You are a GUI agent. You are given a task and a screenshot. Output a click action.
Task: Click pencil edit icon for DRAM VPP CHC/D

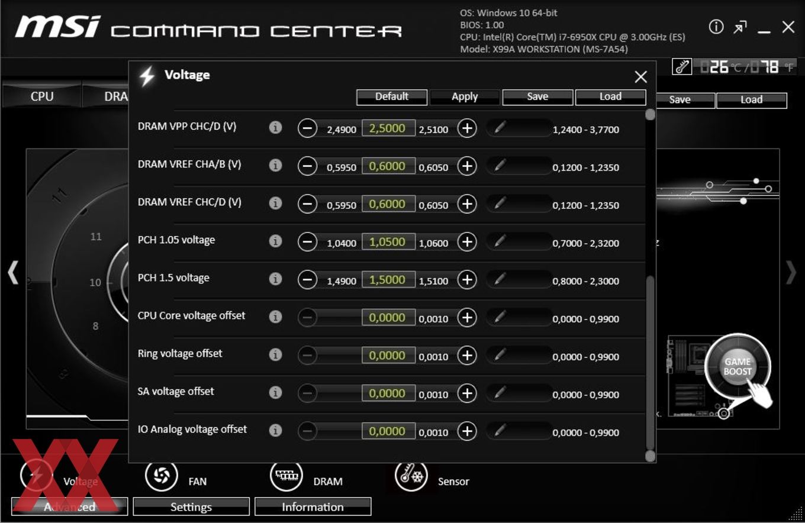[x=500, y=127]
